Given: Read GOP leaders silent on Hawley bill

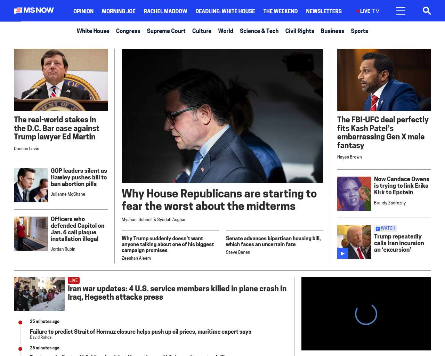Looking at the screenshot, I should click(79, 177).
